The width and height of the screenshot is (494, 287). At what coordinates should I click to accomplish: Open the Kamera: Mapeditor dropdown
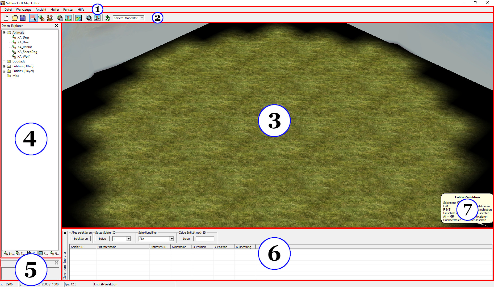(142, 18)
